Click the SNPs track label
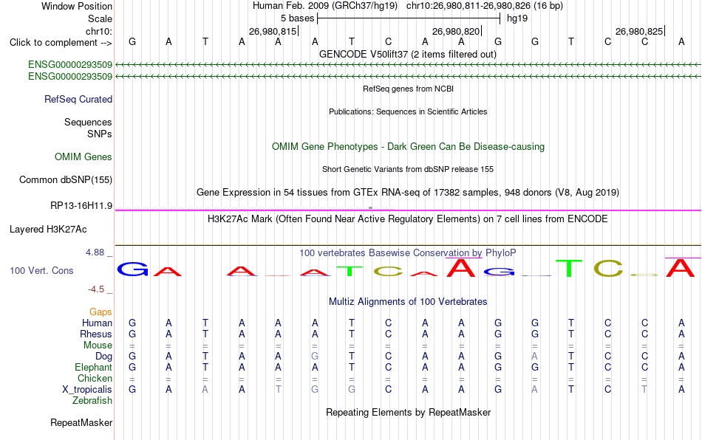The height and width of the screenshot is (440, 702). pyautogui.click(x=100, y=134)
